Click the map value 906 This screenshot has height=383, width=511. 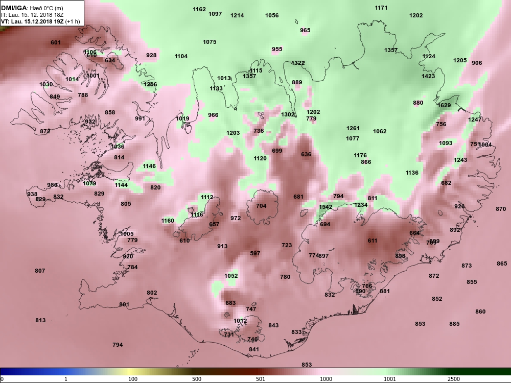477,63
